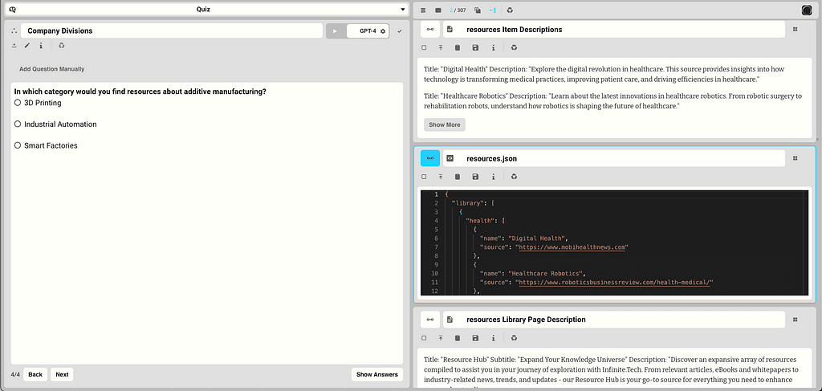Image resolution: width=822 pixels, height=391 pixels.
Task: Go Back to the previous question
Action: point(35,374)
